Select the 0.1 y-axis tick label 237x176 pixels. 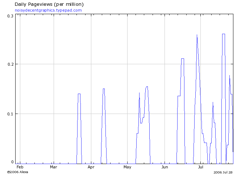[10, 114]
